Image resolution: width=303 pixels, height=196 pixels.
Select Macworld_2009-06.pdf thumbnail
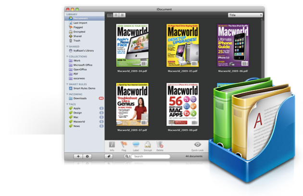pos(233,45)
